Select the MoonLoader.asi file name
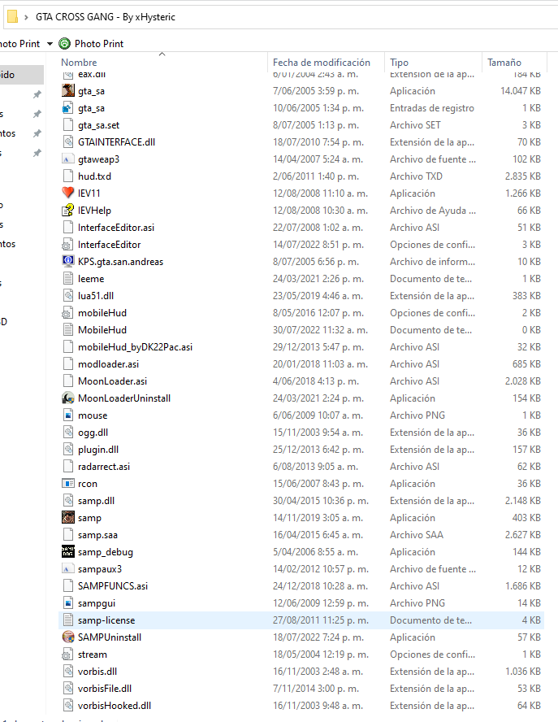 (x=112, y=381)
